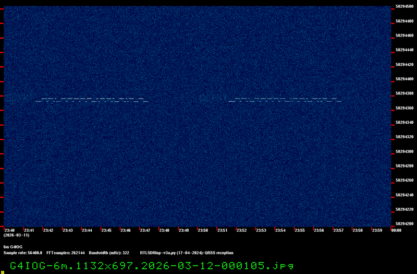Click the 23:58 time axis label

(x=358, y=230)
